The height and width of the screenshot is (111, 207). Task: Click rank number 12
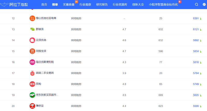click(13, 18)
